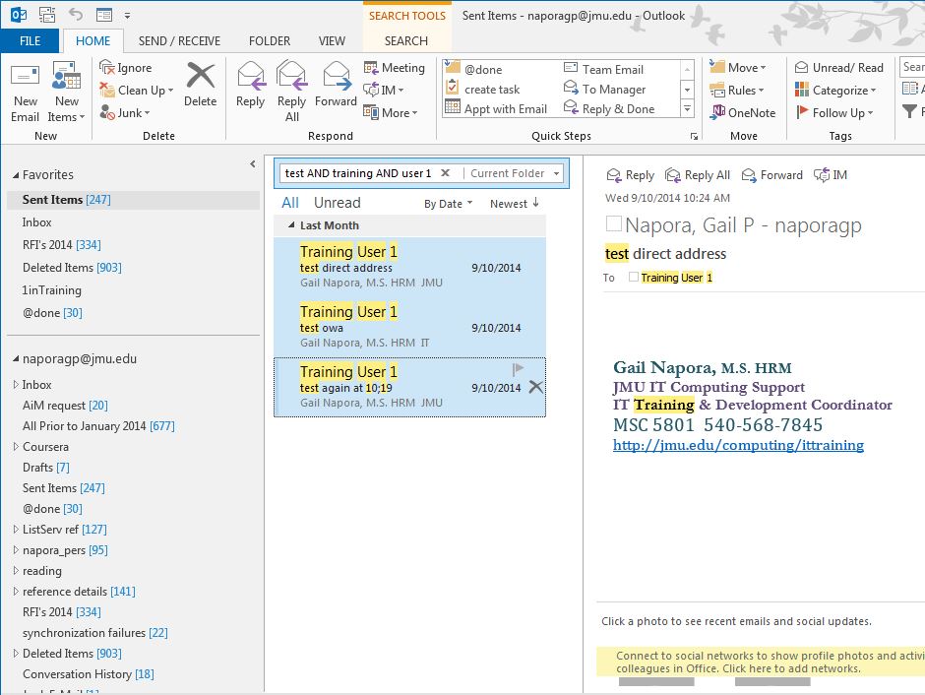Click the Forward icon in ribbon
This screenshot has height=695, width=925.
tap(337, 76)
